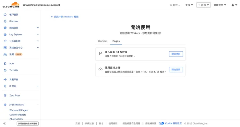The width and height of the screenshot is (240, 127).
Task: Click the load balancing icon
Action: pos(5,80)
